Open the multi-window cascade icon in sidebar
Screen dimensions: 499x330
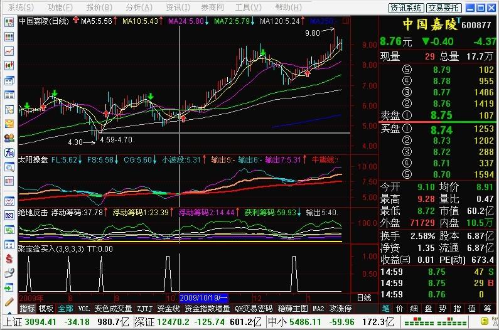[9, 80]
